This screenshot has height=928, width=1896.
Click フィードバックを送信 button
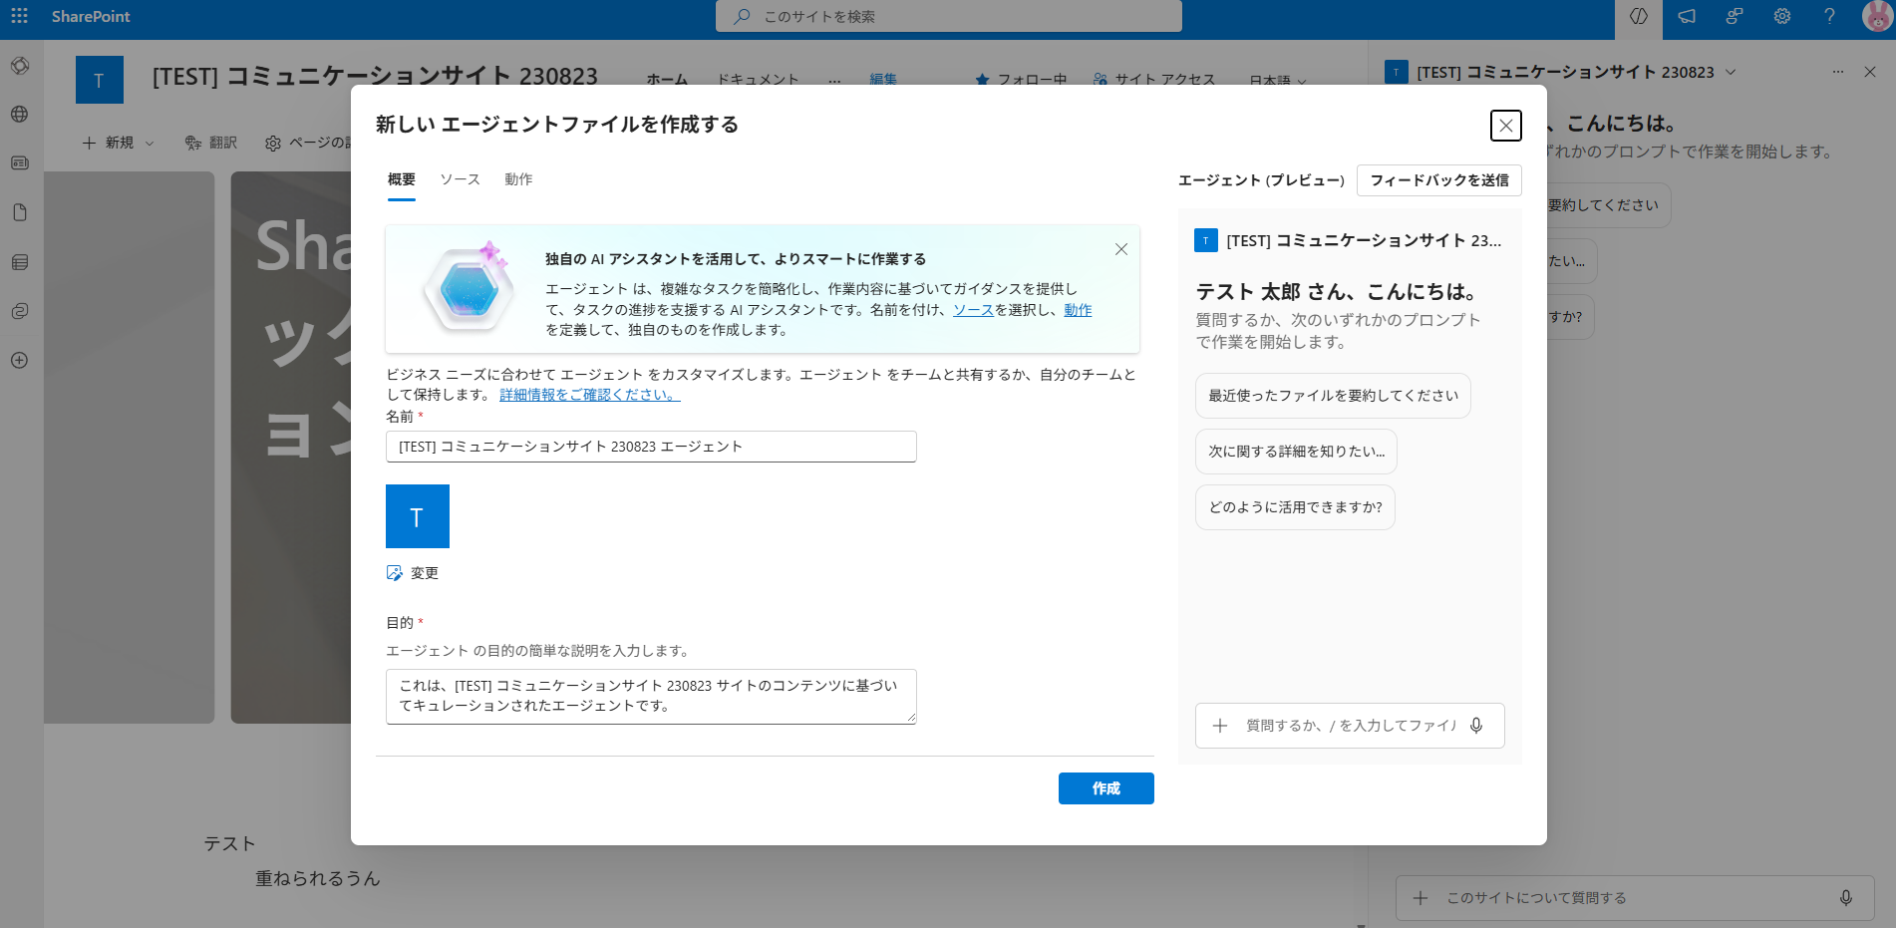coord(1438,180)
